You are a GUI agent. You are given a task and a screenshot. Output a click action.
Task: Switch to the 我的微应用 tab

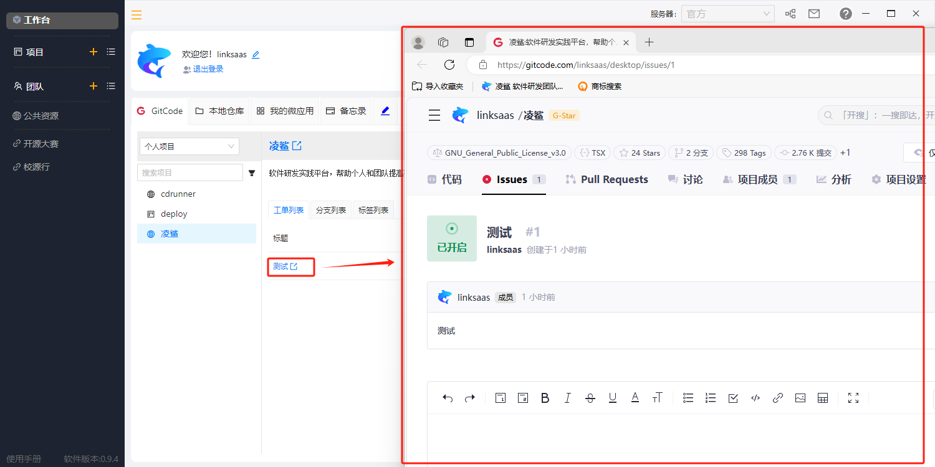pyautogui.click(x=285, y=111)
